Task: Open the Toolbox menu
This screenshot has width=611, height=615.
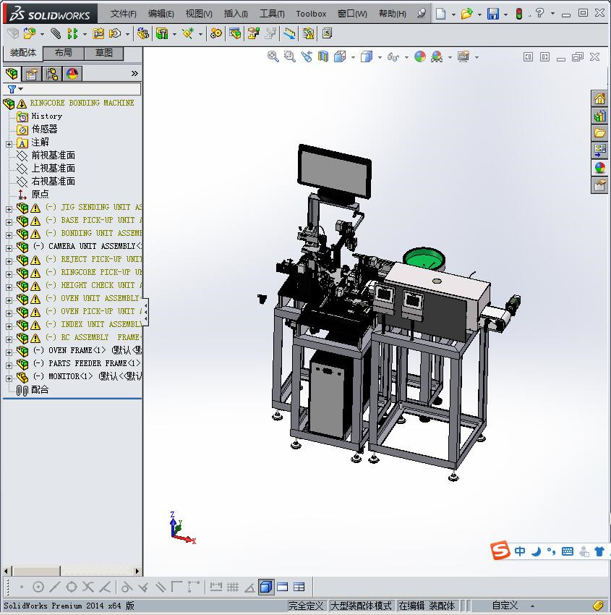Action: point(311,14)
